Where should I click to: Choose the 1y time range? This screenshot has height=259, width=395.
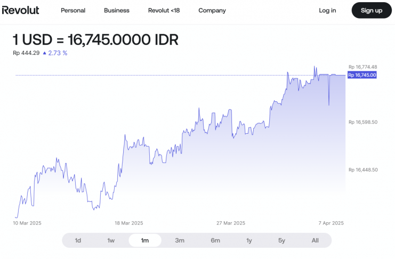click(249, 240)
